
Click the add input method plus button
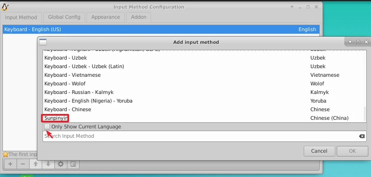click(10, 164)
